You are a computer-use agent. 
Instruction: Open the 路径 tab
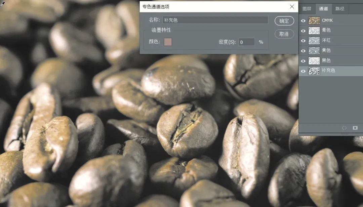click(x=340, y=9)
